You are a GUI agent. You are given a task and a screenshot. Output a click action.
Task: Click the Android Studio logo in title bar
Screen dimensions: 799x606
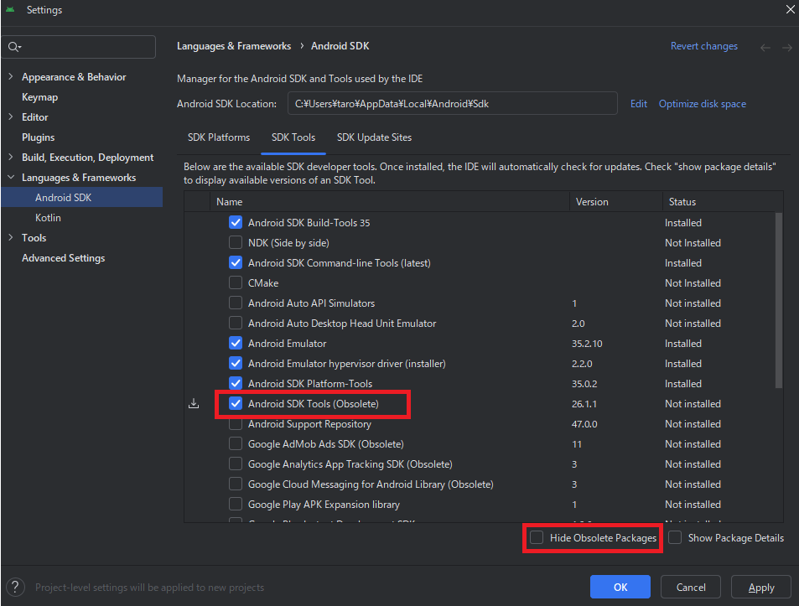click(10, 10)
